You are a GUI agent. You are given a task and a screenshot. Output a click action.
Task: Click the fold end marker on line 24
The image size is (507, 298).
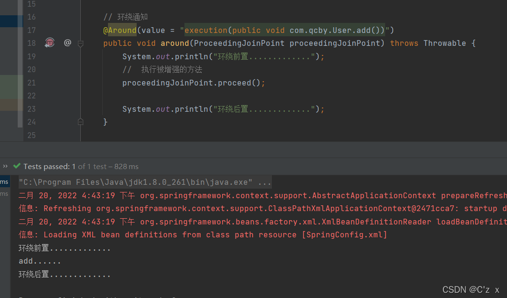[x=80, y=122]
